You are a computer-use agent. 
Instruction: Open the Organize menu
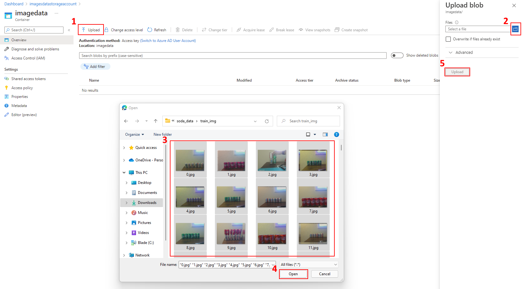tap(135, 134)
